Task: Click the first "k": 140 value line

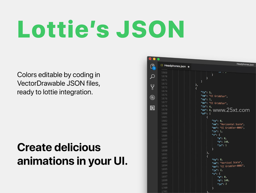Action: (223, 142)
